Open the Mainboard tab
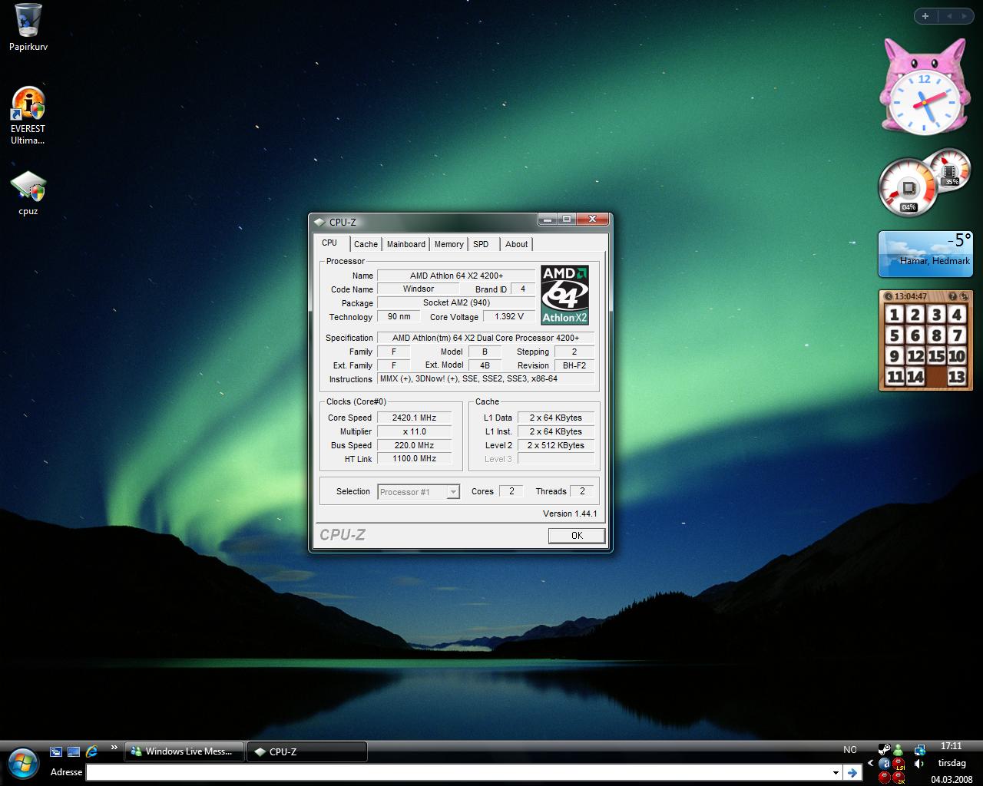983x786 pixels. coord(405,244)
